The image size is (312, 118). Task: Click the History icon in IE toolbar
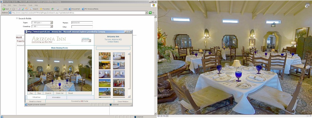pyautogui.click(x=53, y=9)
